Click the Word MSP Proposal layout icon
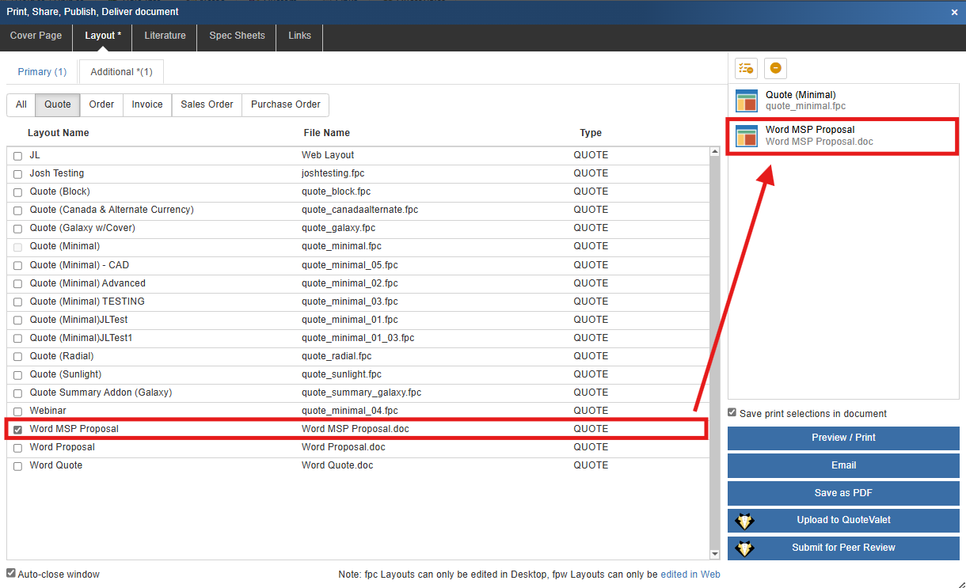966x588 pixels. [747, 136]
